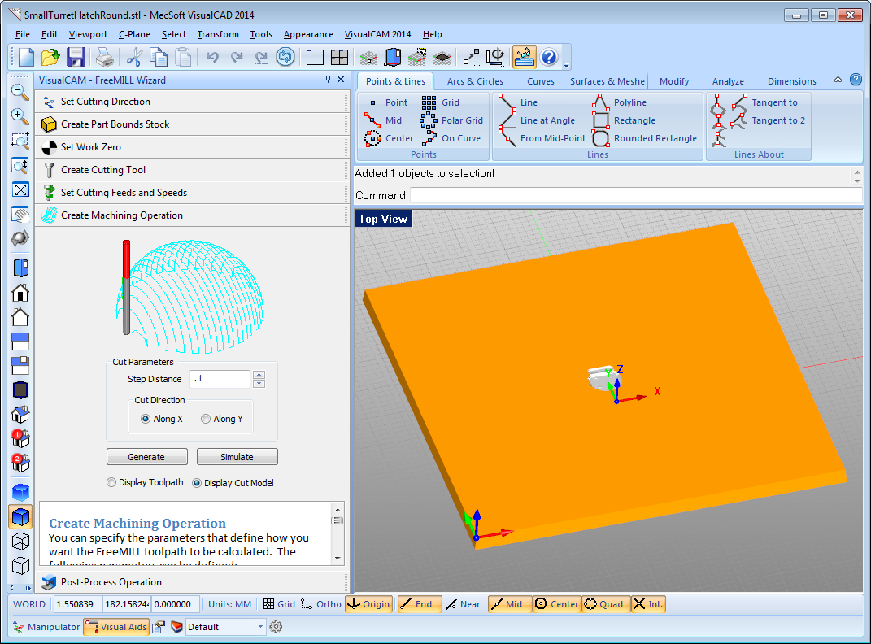This screenshot has width=871, height=644.
Task: Click the Line tool icon
Action: [x=507, y=102]
